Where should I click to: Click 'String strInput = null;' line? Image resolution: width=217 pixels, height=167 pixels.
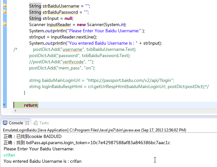(51, 19)
